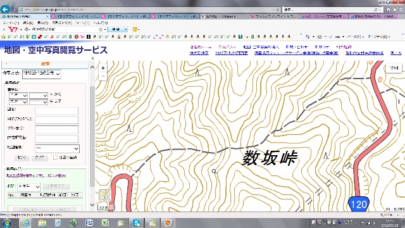Click the browser home icon
Image resolution: width=405 pixels, height=228 pixels.
click(389, 9)
